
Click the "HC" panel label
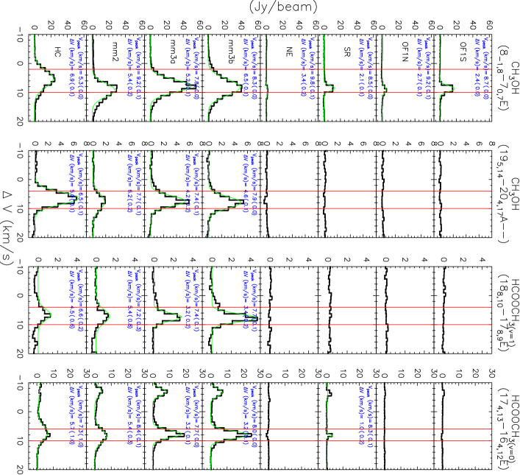(x=57, y=52)
